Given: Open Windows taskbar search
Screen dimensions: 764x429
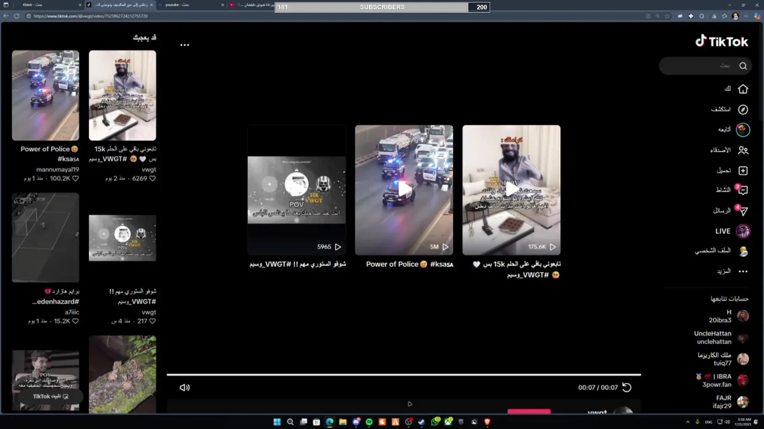Looking at the screenshot, I should click(x=290, y=422).
